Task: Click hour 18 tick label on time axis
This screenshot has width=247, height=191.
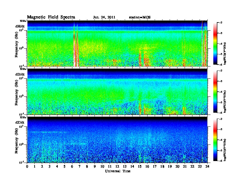Action: pyautogui.click(x=162, y=166)
